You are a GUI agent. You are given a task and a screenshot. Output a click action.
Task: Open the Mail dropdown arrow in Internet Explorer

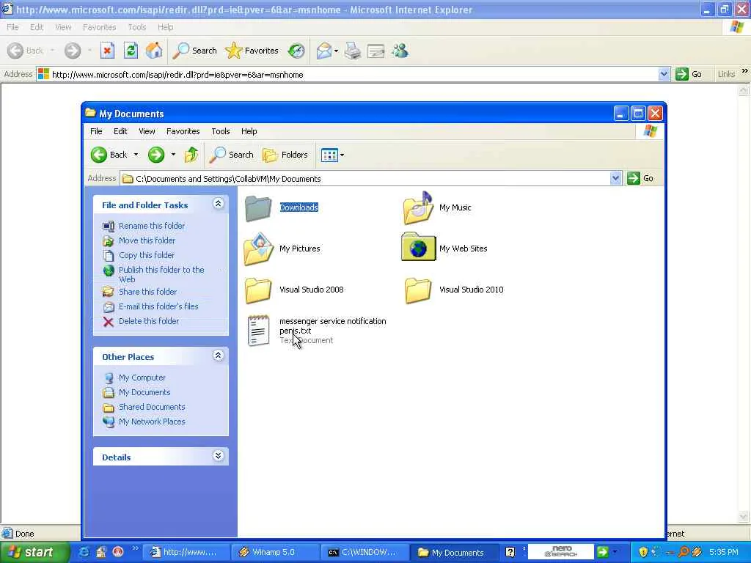point(336,51)
